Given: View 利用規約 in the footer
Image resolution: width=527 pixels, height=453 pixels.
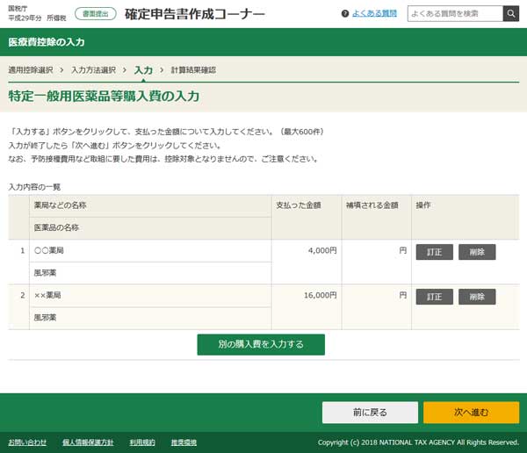Looking at the screenshot, I should point(141,442).
